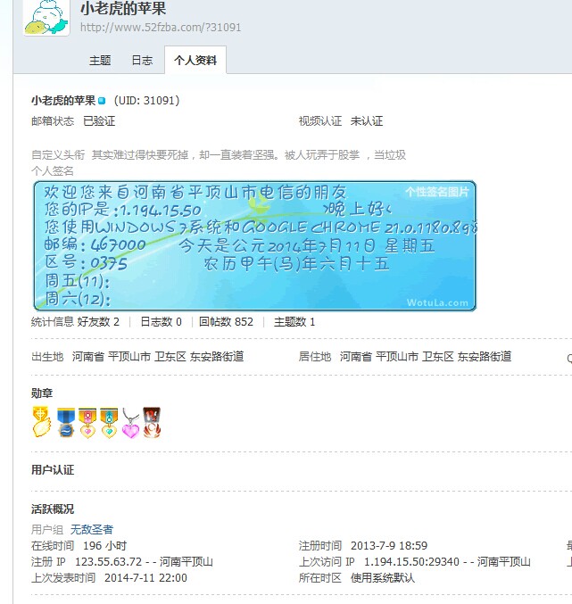This screenshot has width=572, height=604.
Task: Click the 好友数 2 statistic
Action: (98, 322)
